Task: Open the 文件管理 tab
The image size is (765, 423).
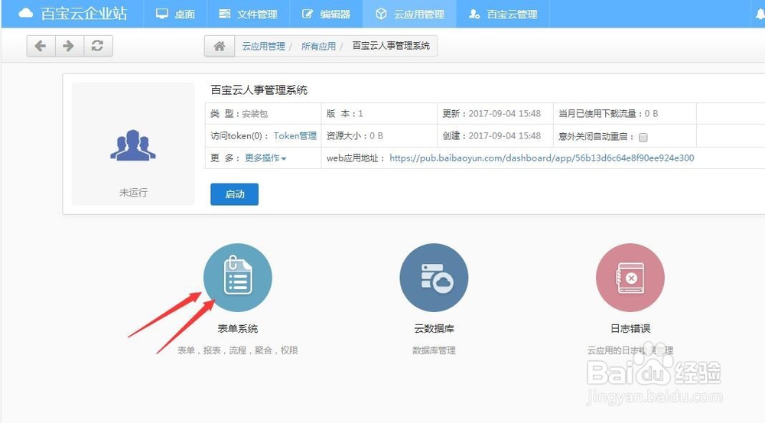Action: tap(249, 14)
